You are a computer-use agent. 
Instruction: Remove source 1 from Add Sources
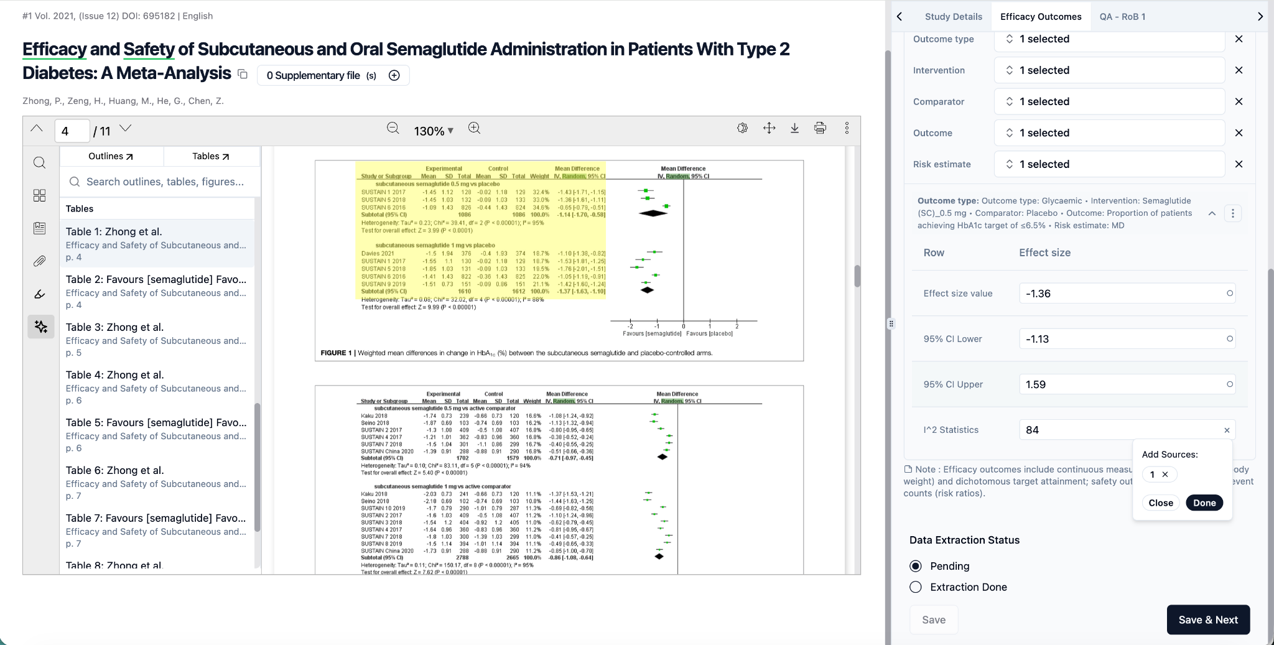pyautogui.click(x=1165, y=475)
